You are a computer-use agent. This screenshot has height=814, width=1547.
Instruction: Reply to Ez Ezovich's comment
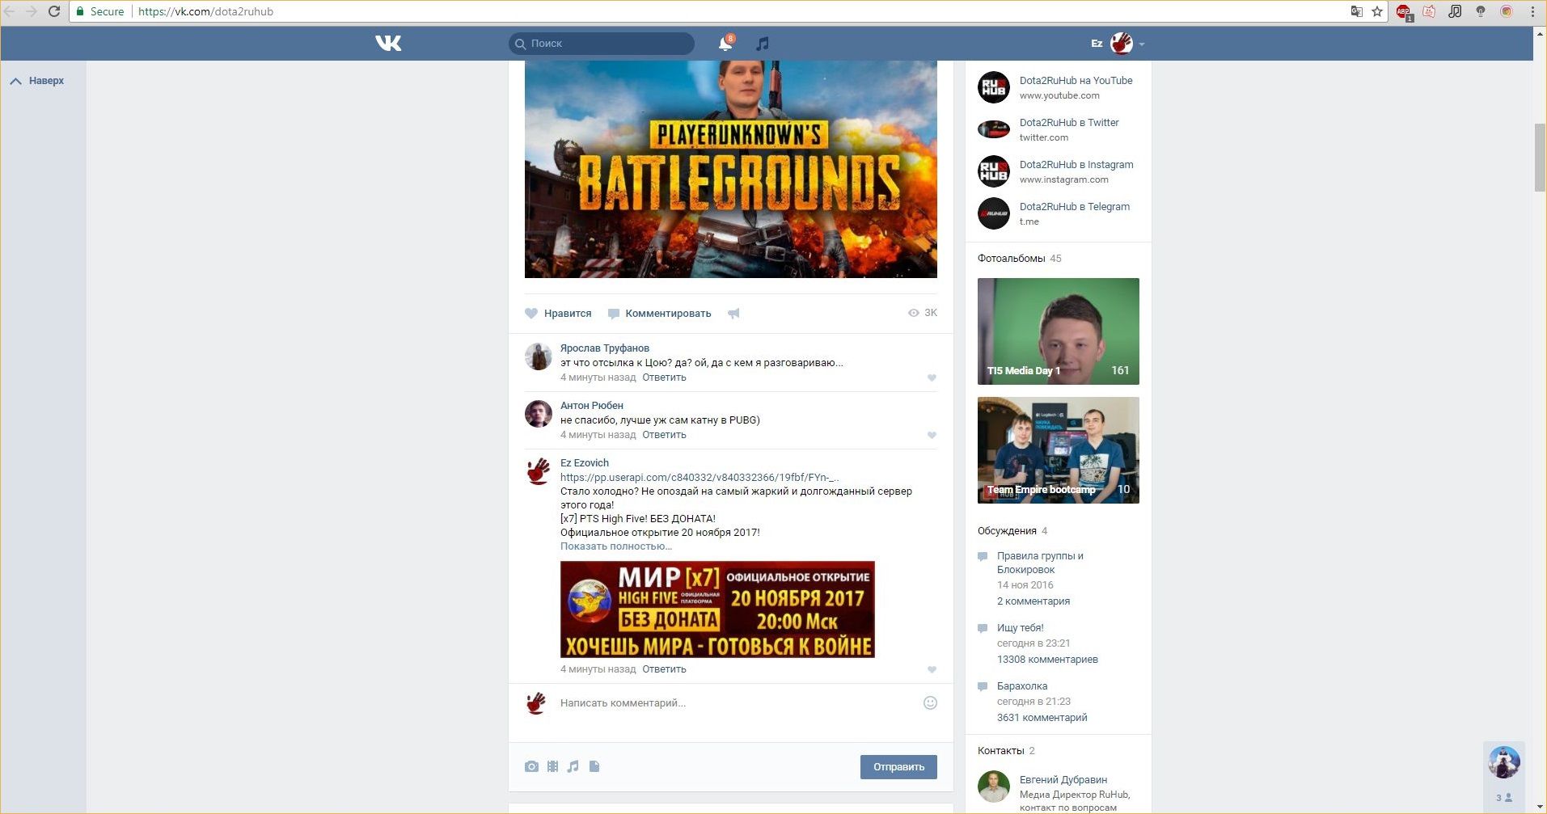(x=664, y=669)
